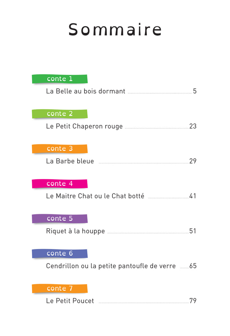Open La Belle au bois dormant
Image resolution: width=230 pixels, height=336 pixels.
[86, 91]
